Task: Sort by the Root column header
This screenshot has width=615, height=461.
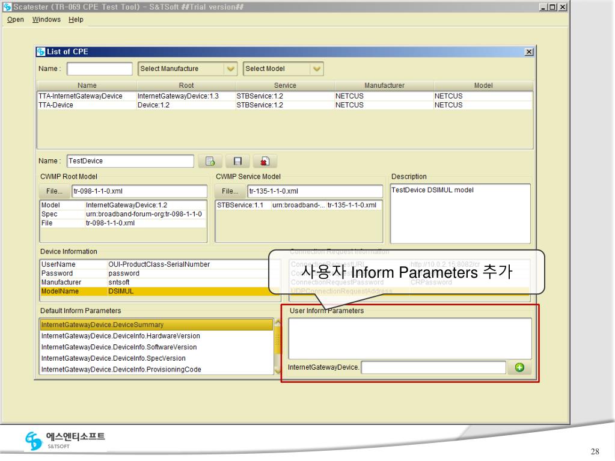Action: (186, 85)
